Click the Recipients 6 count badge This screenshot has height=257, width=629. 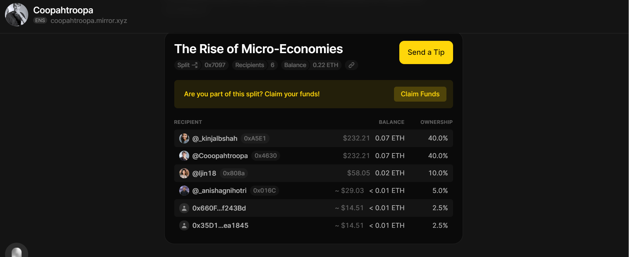click(x=255, y=65)
